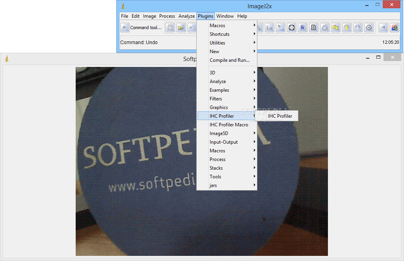Image resolution: width=404 pixels, height=261 pixels.
Task: Expand the Utilities submenu
Action: tap(227, 43)
